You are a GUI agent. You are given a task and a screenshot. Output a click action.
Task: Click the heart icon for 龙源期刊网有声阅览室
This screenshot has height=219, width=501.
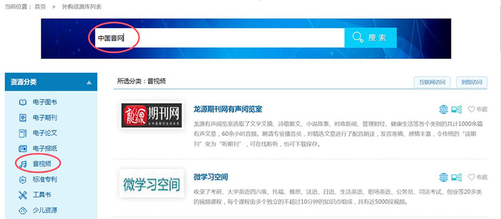472,109
